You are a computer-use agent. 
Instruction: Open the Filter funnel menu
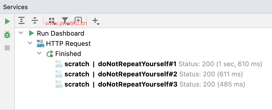pos(65,21)
